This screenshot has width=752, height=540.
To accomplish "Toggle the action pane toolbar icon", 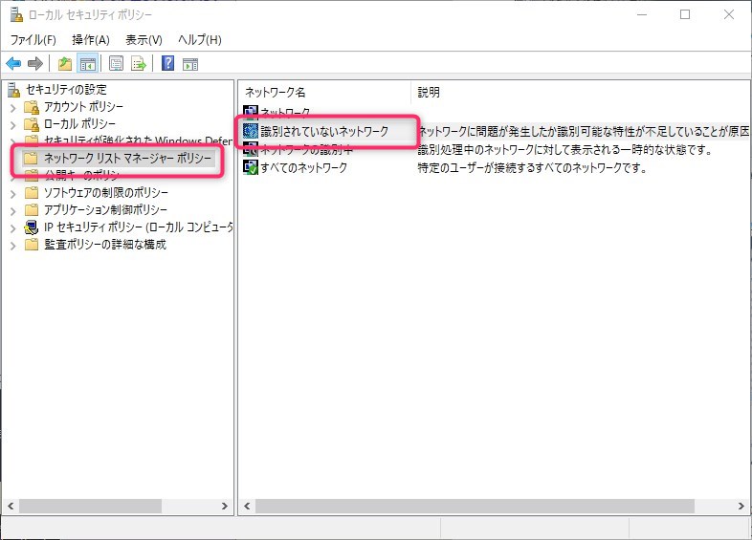I will (190, 64).
